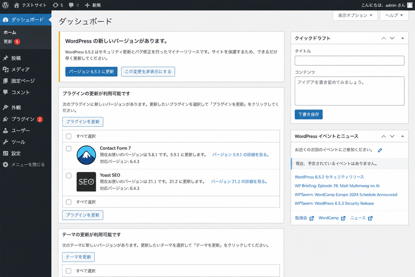Collapse the クイックドラフト panel with triangle

tap(403, 38)
